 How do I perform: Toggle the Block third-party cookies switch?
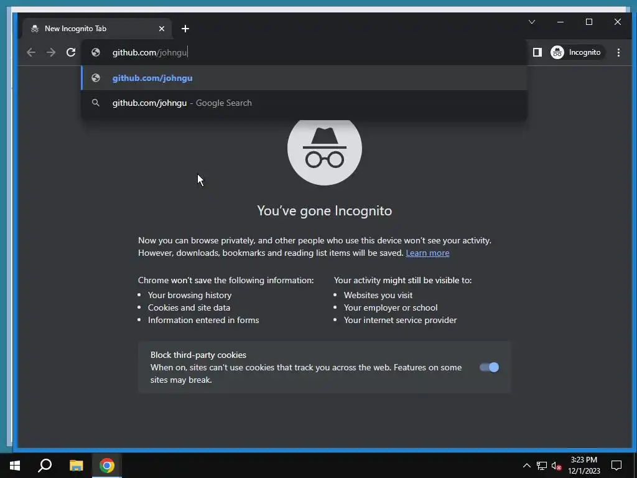pos(489,367)
